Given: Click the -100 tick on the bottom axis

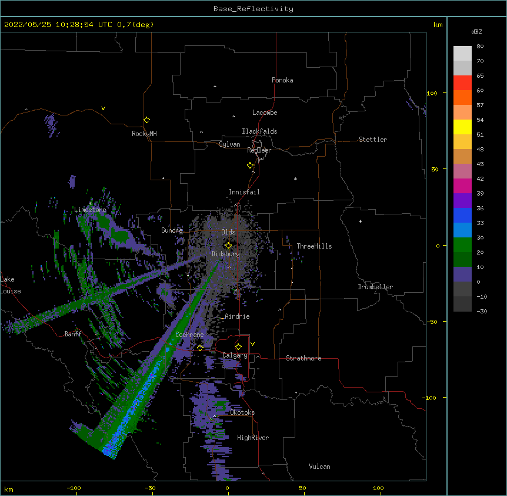Looking at the screenshot, I should pos(74,488).
